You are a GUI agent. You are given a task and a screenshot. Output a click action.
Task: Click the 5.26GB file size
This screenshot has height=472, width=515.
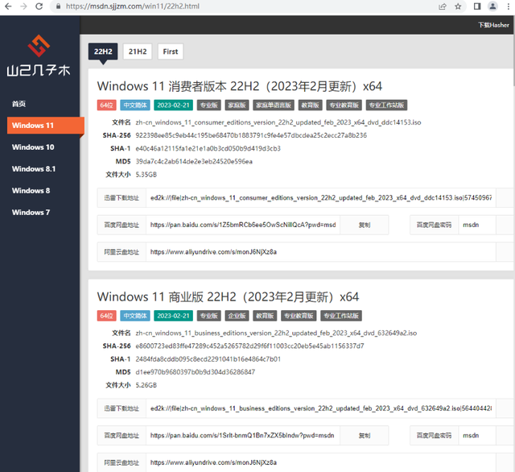(146, 385)
